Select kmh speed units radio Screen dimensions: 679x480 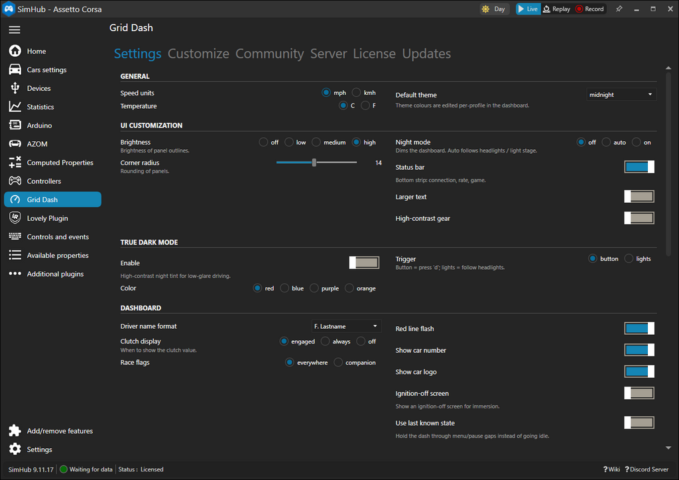click(x=356, y=92)
